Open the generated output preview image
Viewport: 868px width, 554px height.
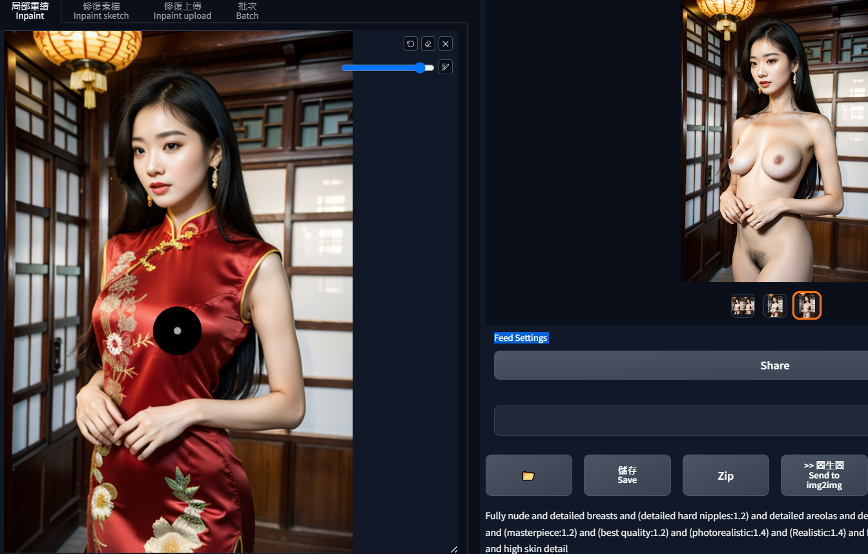coord(774,141)
